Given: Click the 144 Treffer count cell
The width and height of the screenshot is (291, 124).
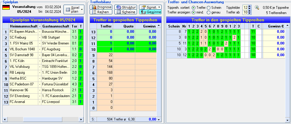Looking at the screenshot, I should click(x=105, y=67).
